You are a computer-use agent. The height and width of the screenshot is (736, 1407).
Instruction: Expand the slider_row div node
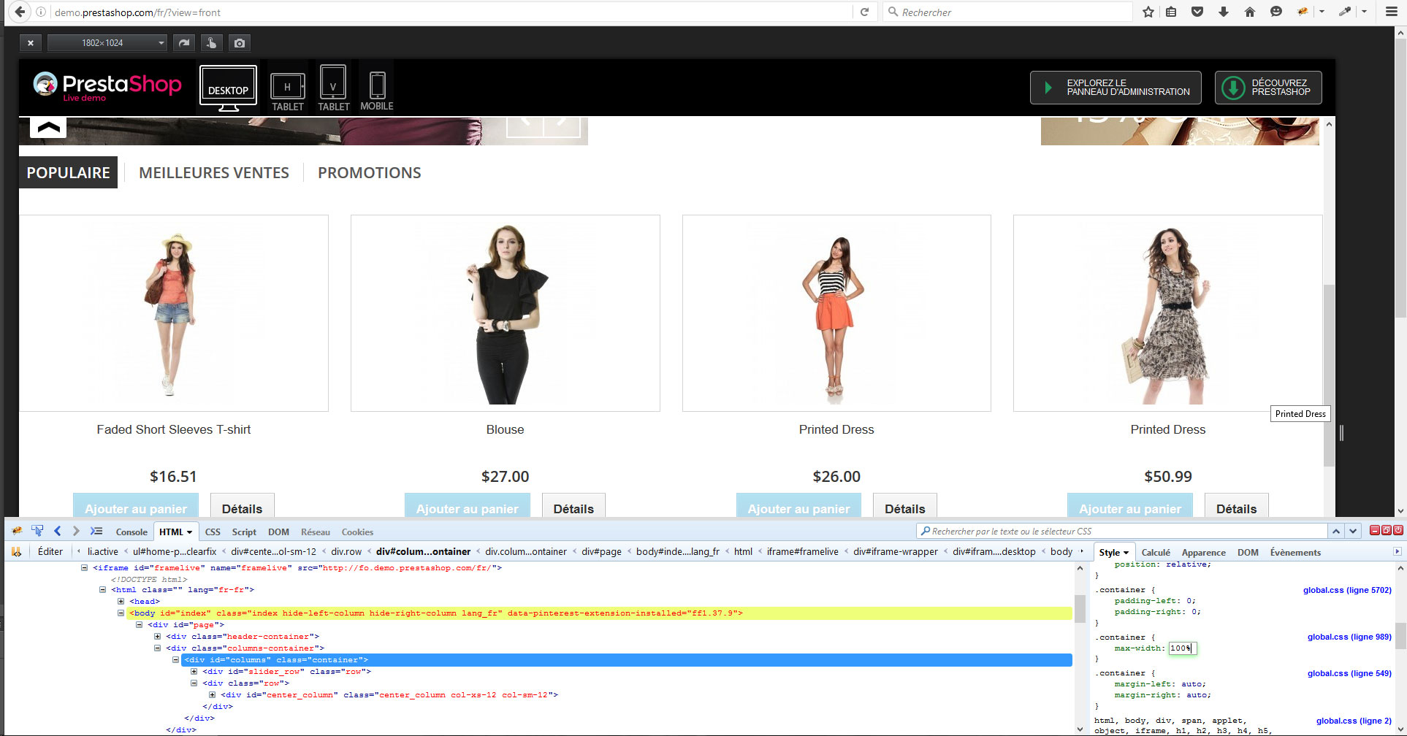194,671
